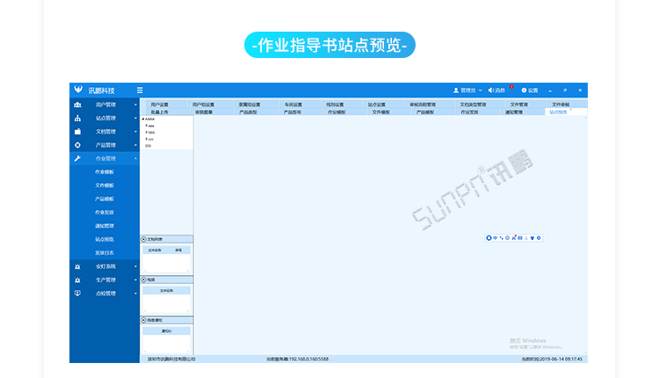Close the active 站点预览 tab
659x378 pixels.
pyautogui.click(x=571, y=110)
